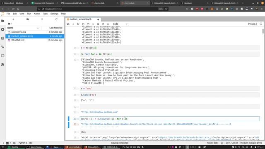
Task: Select geckodriver.log in the file browser
Action: [x=35, y=32]
